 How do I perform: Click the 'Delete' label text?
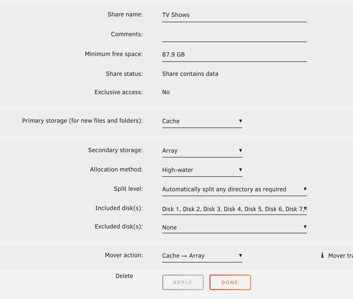[x=124, y=276]
